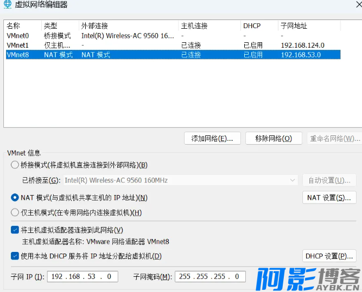Viewport: 362px width, 292px height.
Task: Select the 仅主机模式 radio button
Action: [x=15, y=212]
